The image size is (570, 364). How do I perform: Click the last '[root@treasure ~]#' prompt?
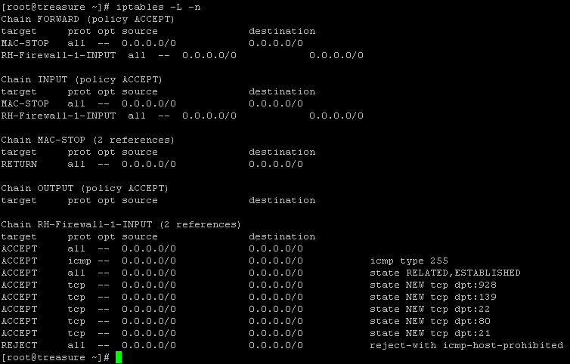[55, 357]
